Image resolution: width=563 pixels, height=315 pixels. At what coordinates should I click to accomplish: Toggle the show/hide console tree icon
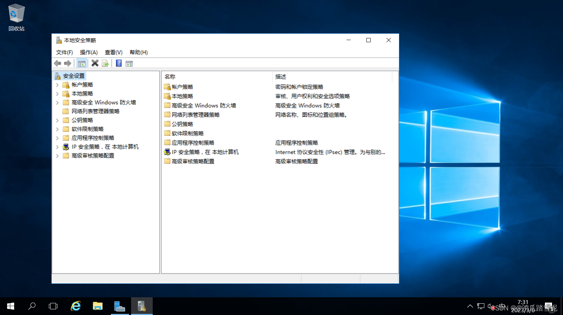tap(81, 63)
